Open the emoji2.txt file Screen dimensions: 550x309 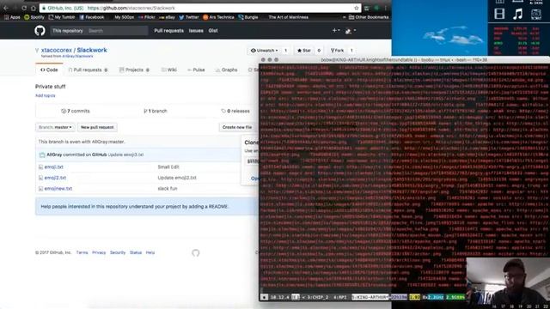tap(55, 178)
